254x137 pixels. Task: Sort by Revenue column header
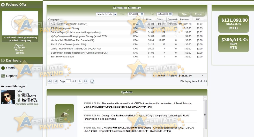pos(184,20)
